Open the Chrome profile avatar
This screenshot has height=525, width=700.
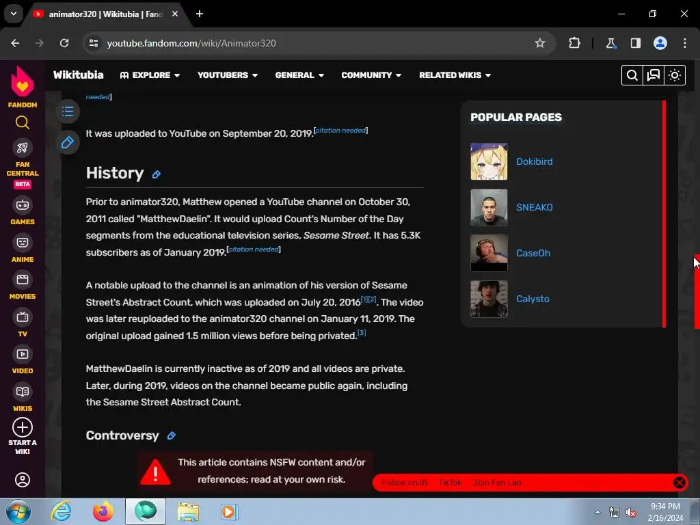pos(660,43)
